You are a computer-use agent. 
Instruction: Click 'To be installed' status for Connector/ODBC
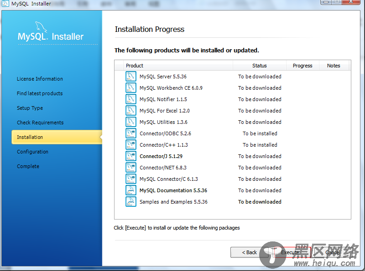coord(260,133)
